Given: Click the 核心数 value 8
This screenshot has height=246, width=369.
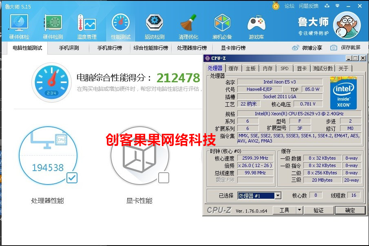Looking at the screenshot, I should 316,195.
